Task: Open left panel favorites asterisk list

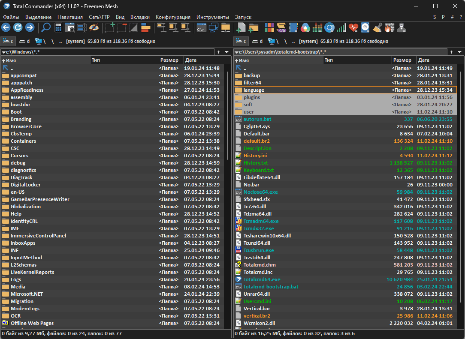Action: [x=218, y=52]
